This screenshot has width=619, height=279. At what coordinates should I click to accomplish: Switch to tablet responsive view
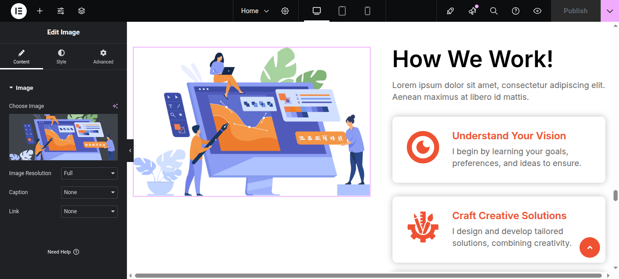(x=342, y=11)
